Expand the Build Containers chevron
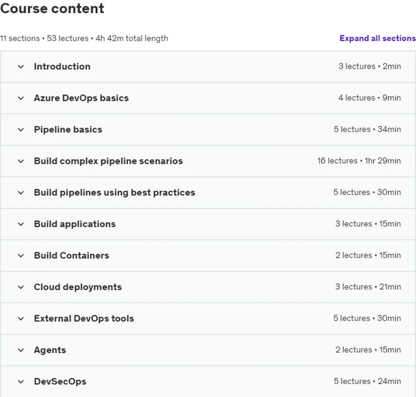This screenshot has width=416, height=397. pyautogui.click(x=21, y=256)
